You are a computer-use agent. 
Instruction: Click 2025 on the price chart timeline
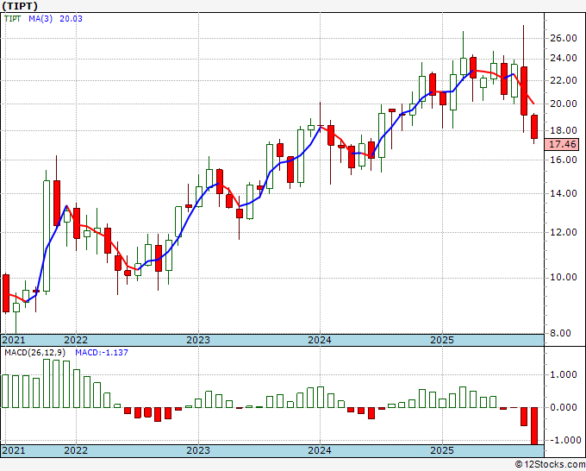(x=442, y=340)
